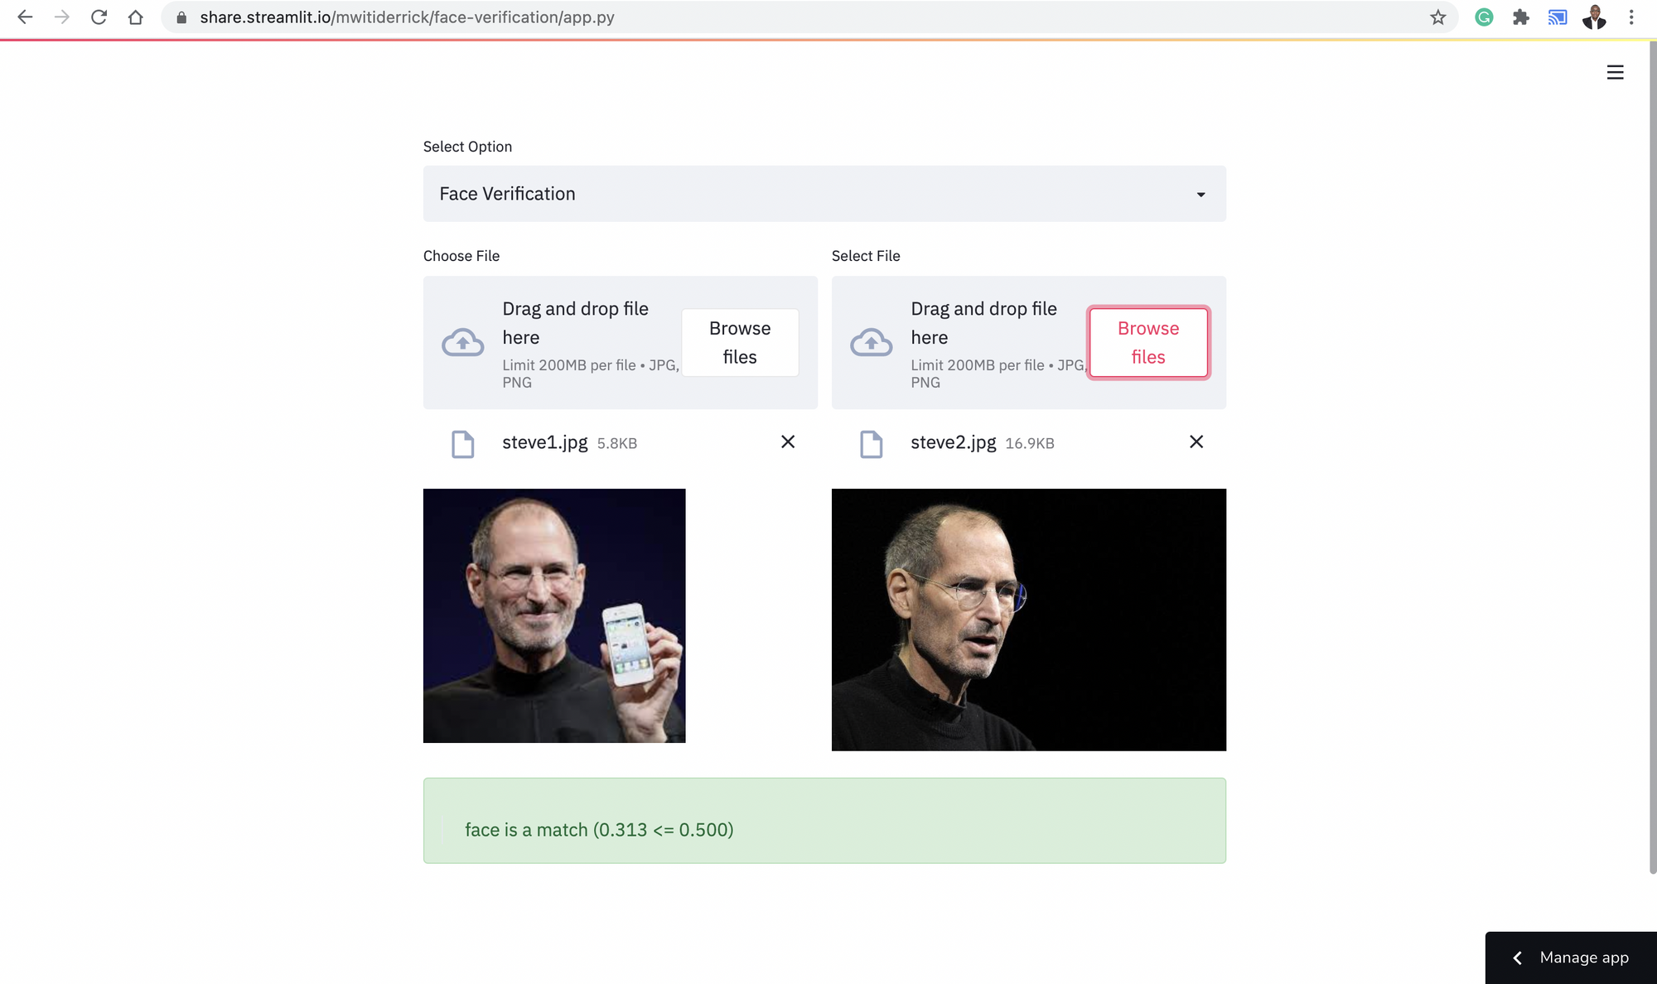Open Chrome's three-dot menu
Image resolution: width=1657 pixels, height=984 pixels.
[x=1631, y=17]
